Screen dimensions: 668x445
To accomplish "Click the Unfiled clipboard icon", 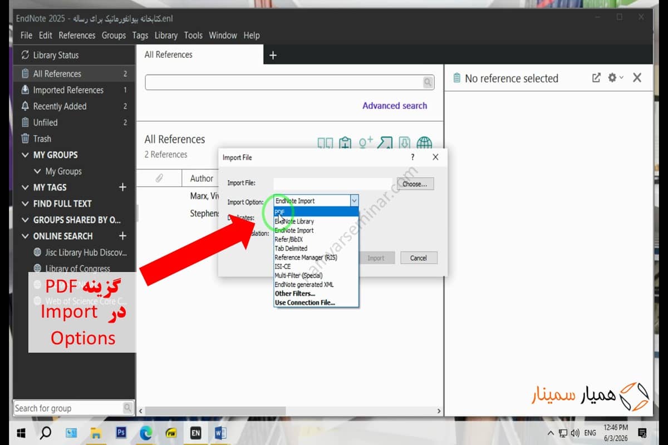I will (x=25, y=122).
